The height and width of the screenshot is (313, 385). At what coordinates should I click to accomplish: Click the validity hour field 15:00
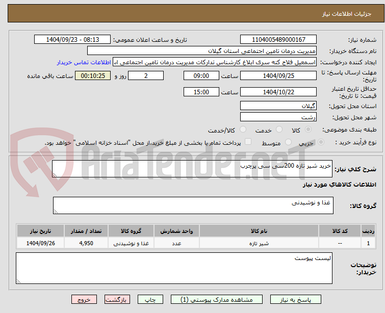pos(201,92)
